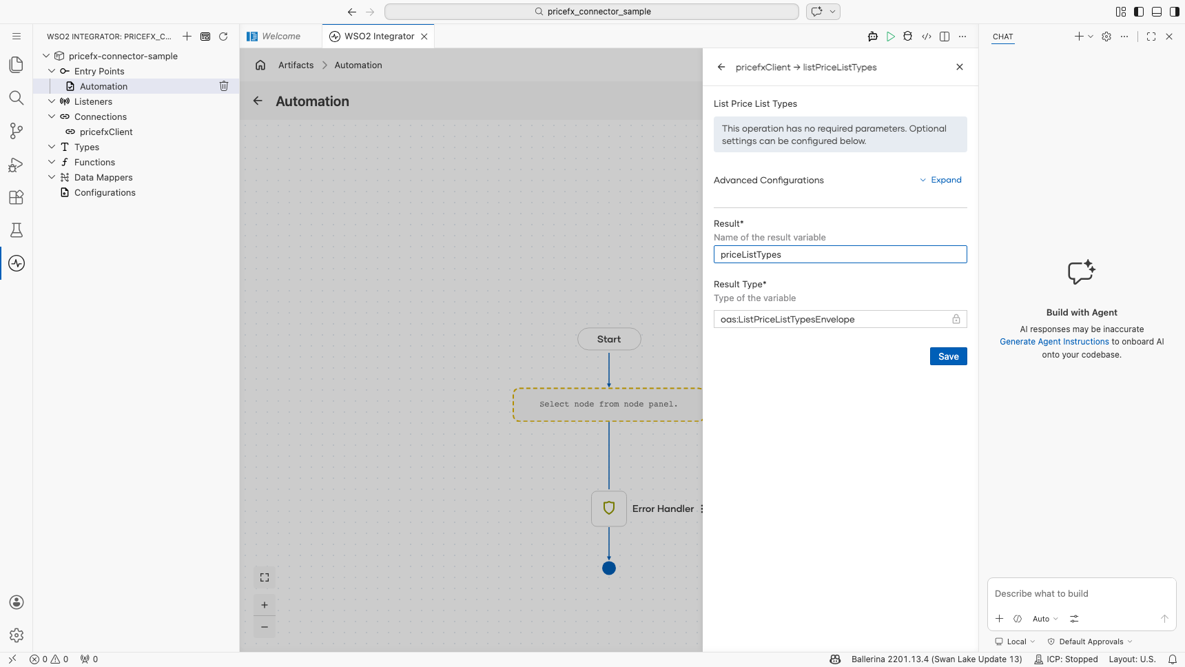This screenshot has height=667, width=1185.
Task: Go back using arrow beside Automation heading
Action: pos(258,101)
